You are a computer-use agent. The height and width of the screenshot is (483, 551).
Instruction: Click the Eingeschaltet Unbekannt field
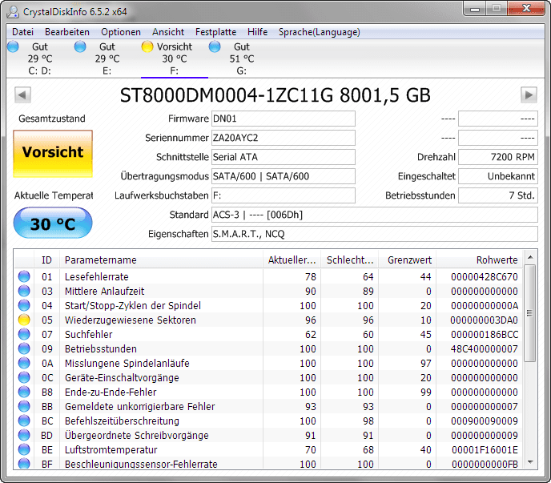pos(498,176)
